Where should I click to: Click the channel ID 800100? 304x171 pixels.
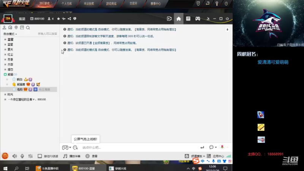[x=37, y=19]
